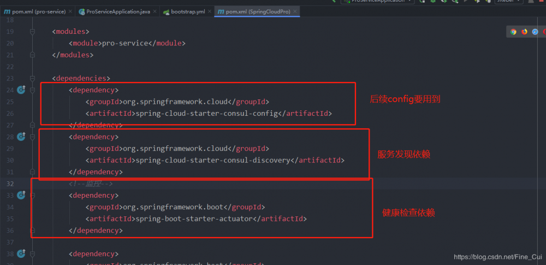546x265 pixels.
Task: Click the fold marker at line 21
Action: [x=32, y=55]
